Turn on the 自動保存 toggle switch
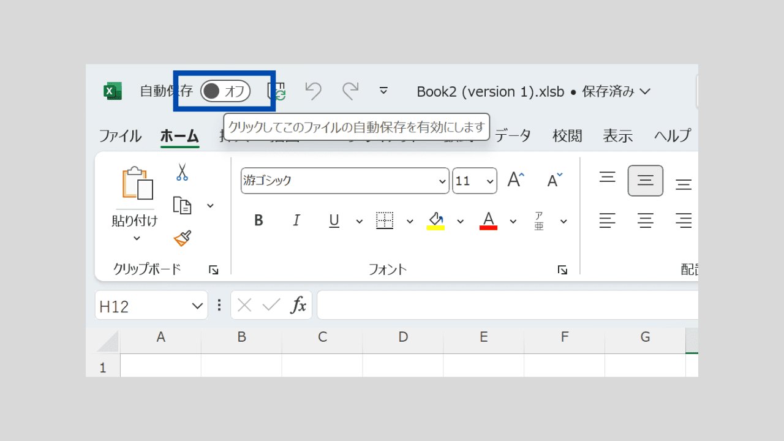 [225, 91]
